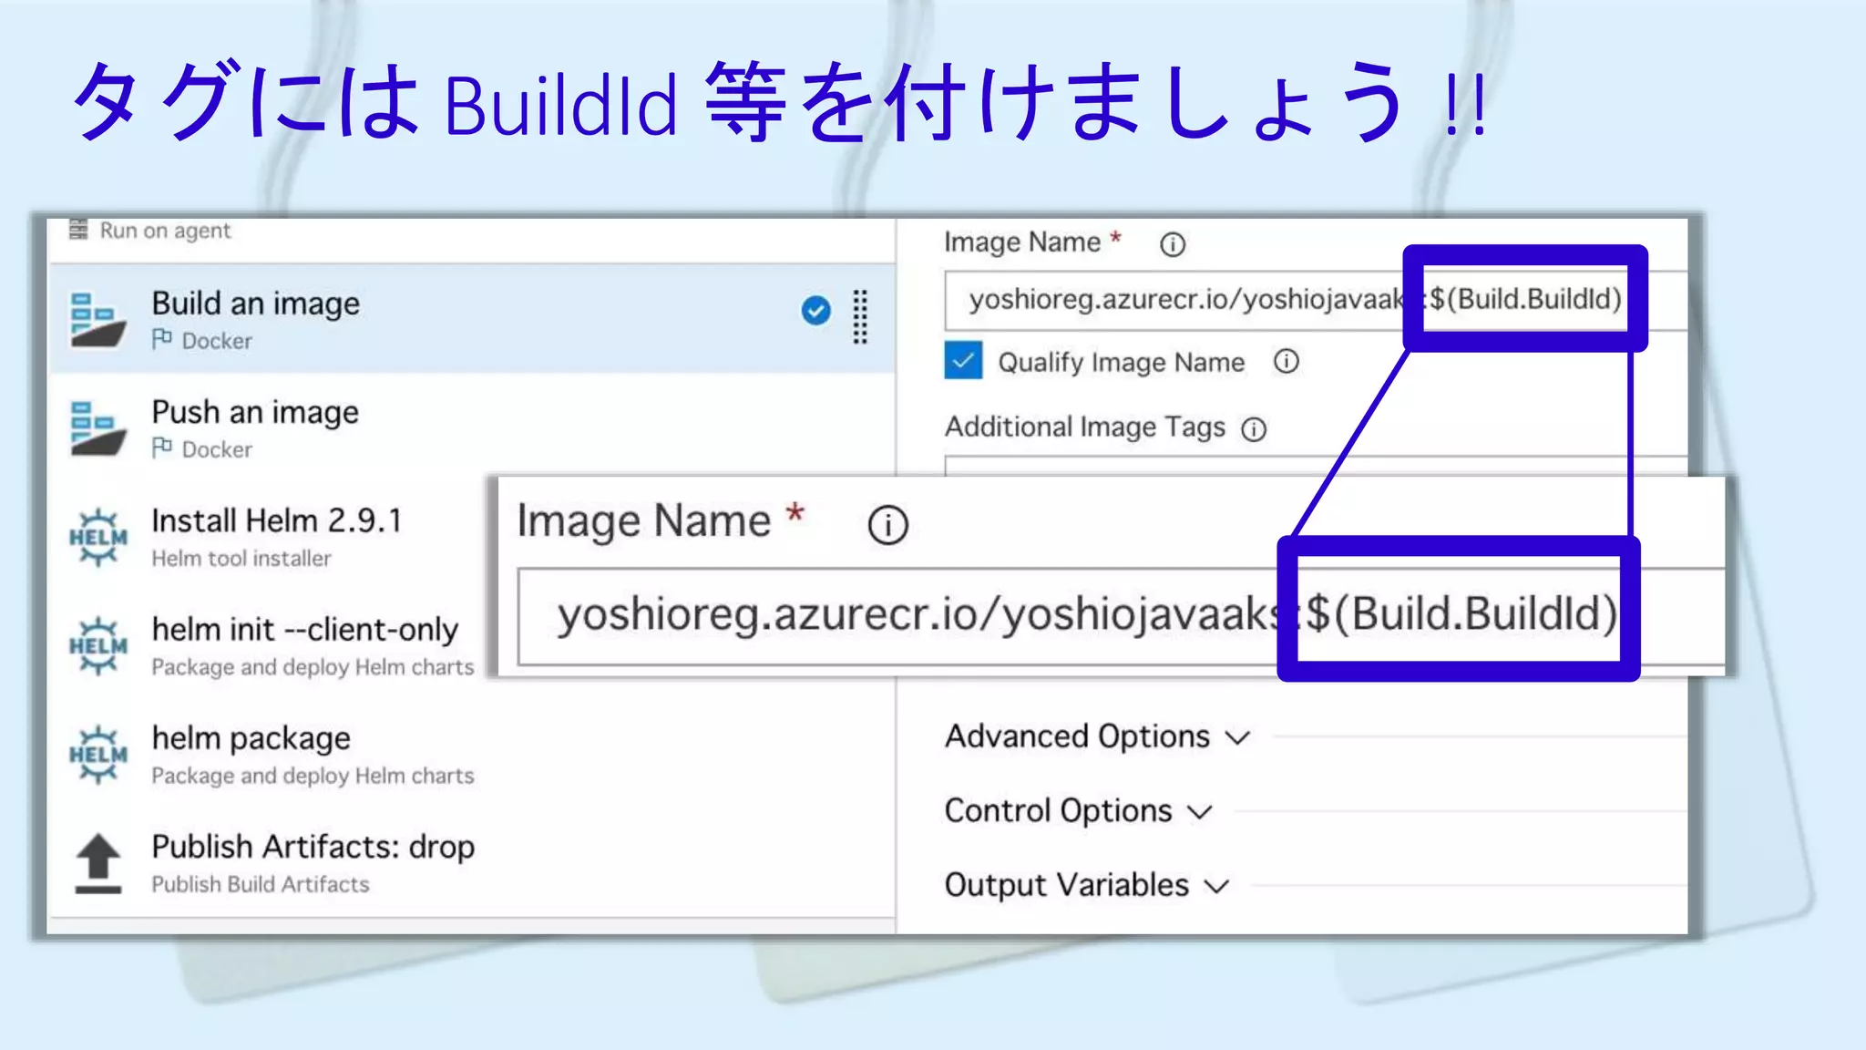1866x1050 pixels.
Task: Click into the enlarged Image Name field
Action: 1120,616
